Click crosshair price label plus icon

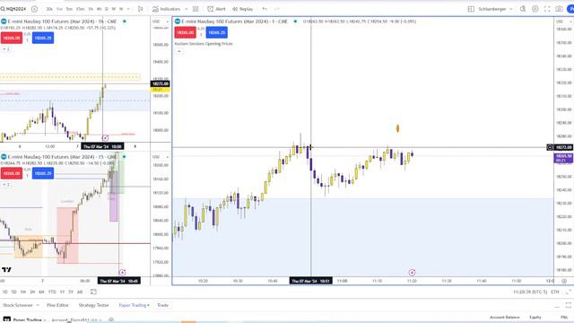click(x=550, y=147)
